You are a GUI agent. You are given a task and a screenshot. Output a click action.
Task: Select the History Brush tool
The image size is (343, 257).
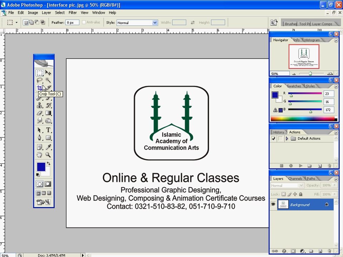point(48,105)
